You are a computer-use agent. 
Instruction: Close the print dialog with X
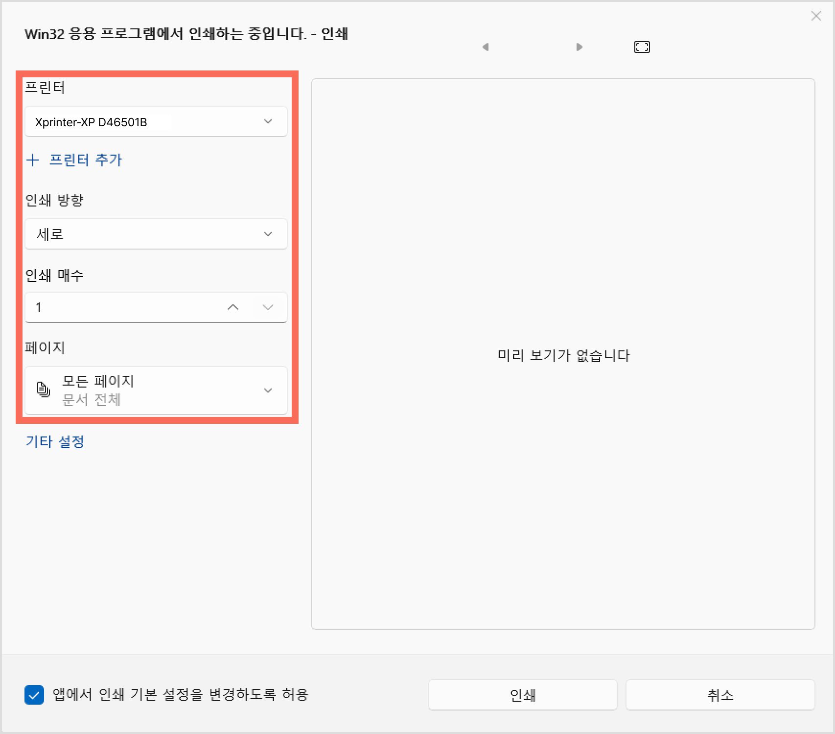[x=816, y=16]
